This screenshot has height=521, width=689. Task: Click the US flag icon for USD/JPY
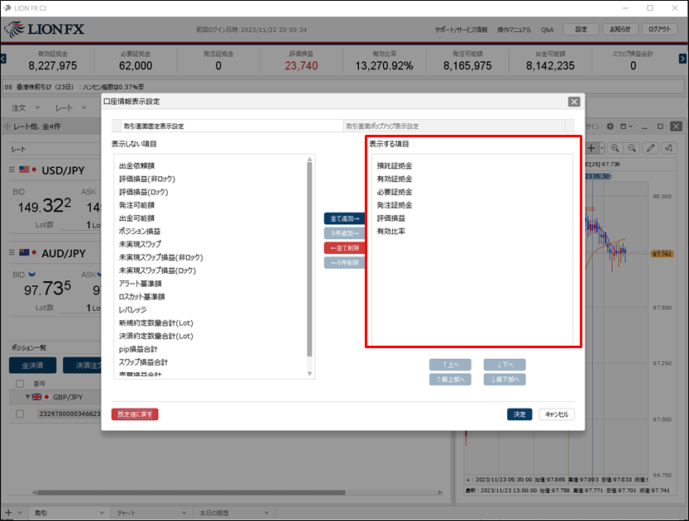(24, 170)
